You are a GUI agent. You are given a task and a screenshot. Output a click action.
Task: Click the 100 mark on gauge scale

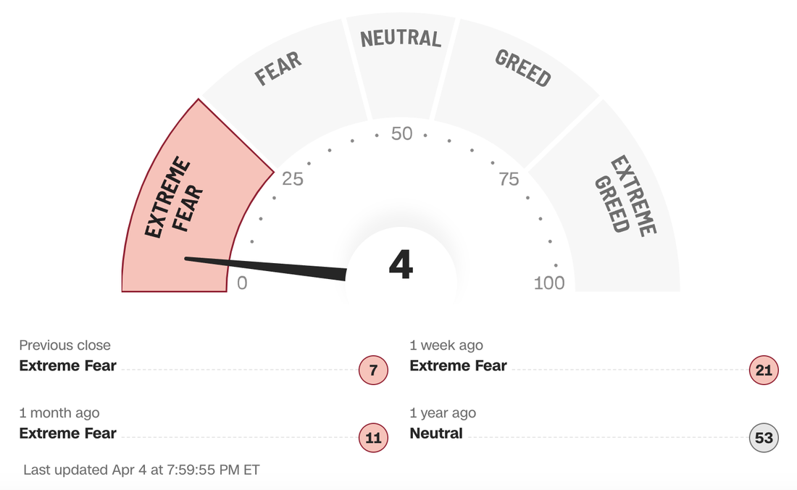click(549, 283)
